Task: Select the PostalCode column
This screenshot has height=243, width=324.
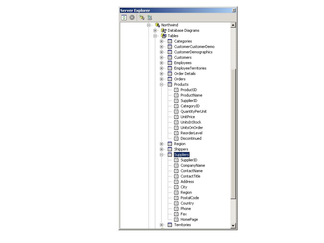Action: click(190, 198)
